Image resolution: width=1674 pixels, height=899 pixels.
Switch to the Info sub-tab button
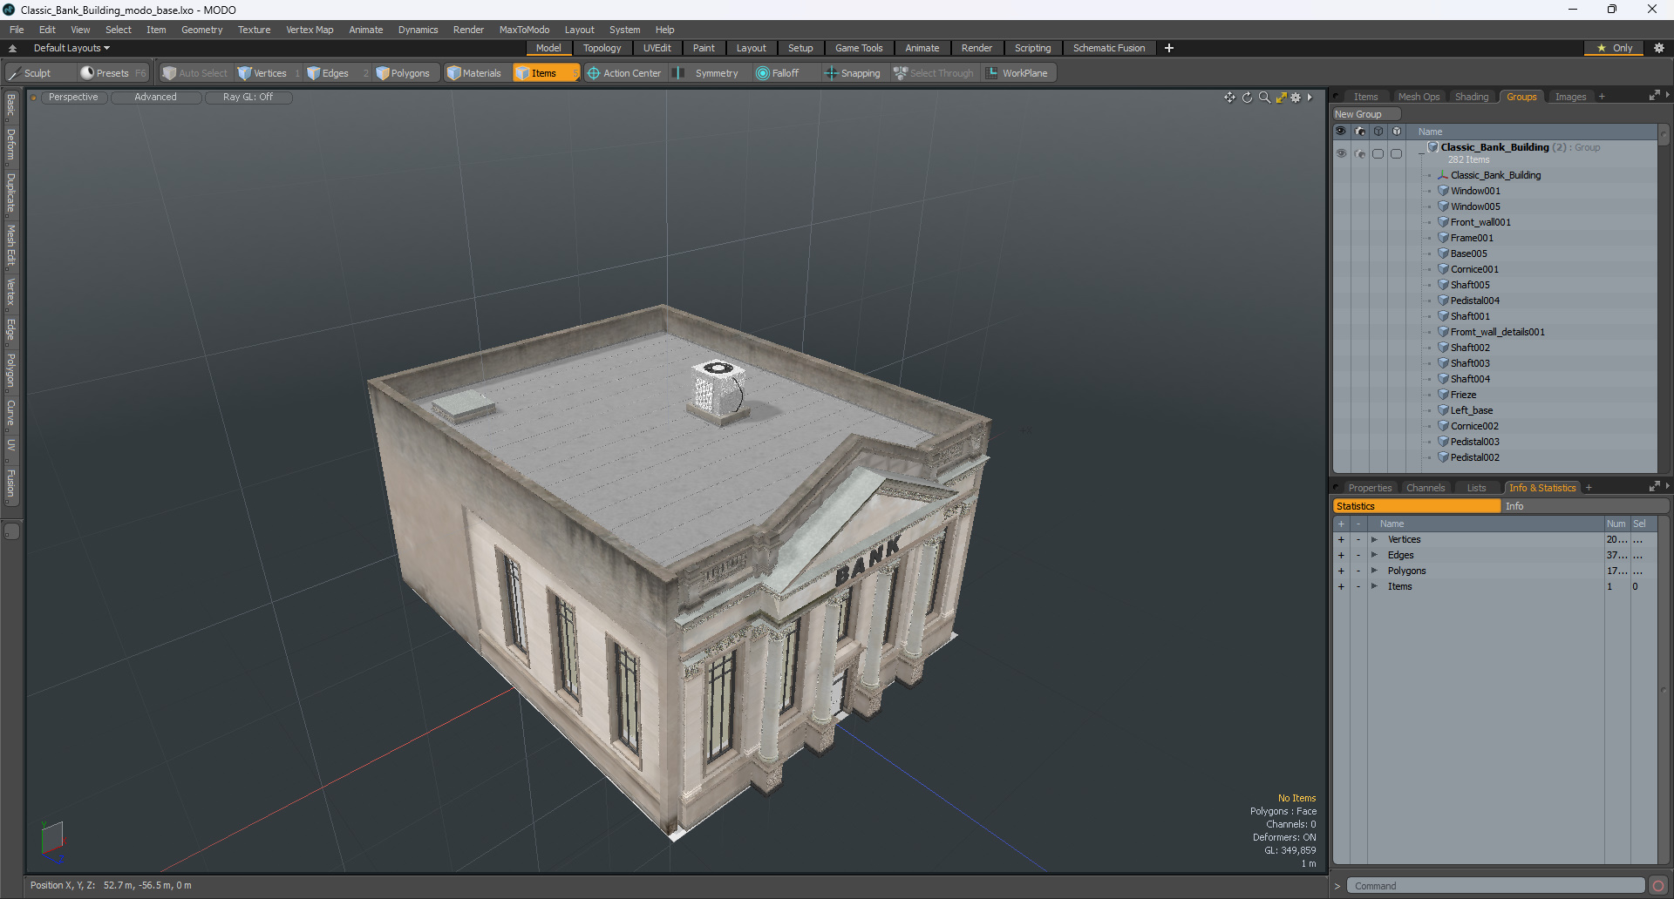1585,506
